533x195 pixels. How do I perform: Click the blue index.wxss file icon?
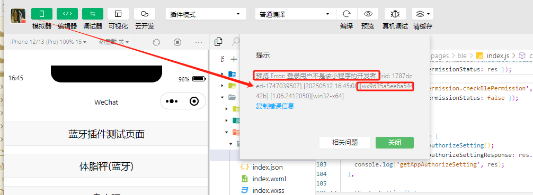[244, 190]
